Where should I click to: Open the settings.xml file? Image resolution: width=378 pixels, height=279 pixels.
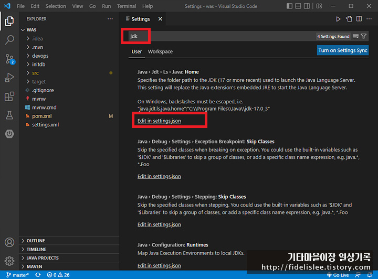tap(69, 125)
